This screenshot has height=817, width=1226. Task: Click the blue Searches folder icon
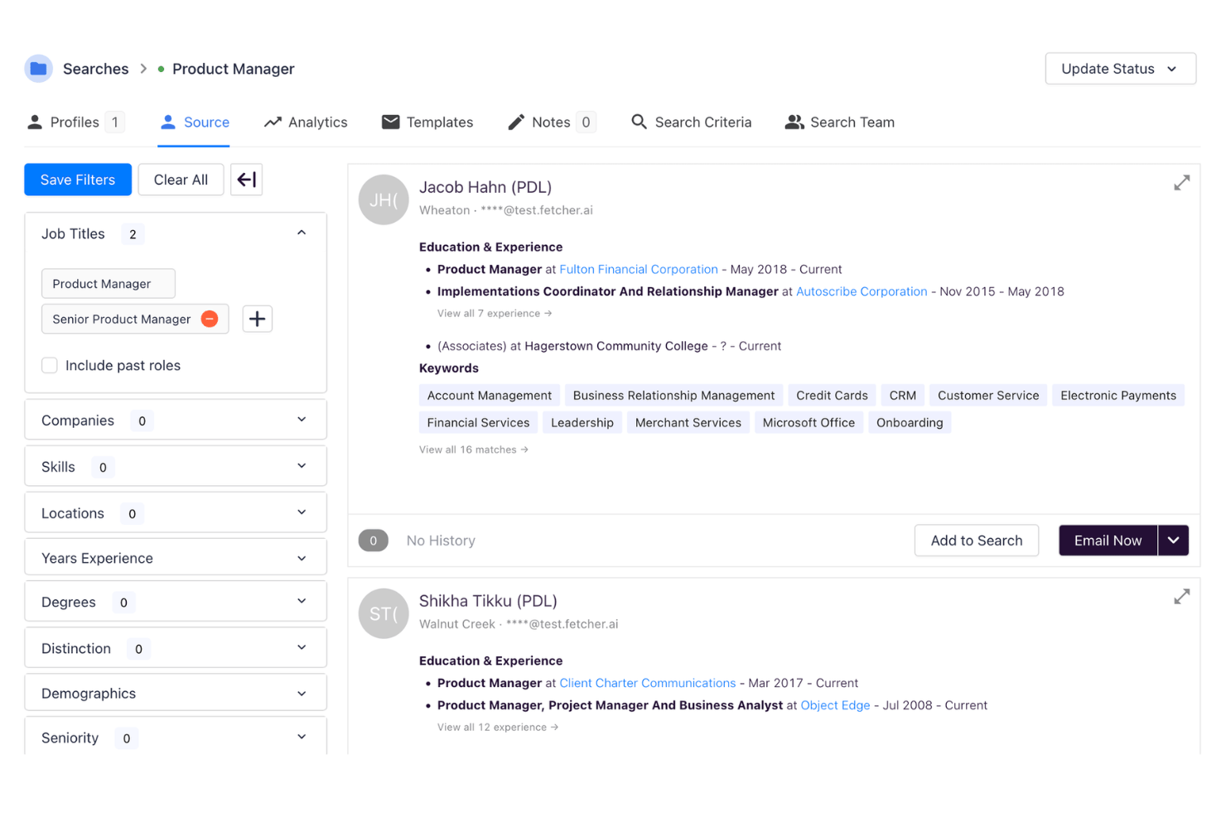pos(38,69)
